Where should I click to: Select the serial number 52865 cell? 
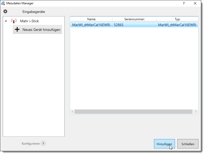pos(119,25)
